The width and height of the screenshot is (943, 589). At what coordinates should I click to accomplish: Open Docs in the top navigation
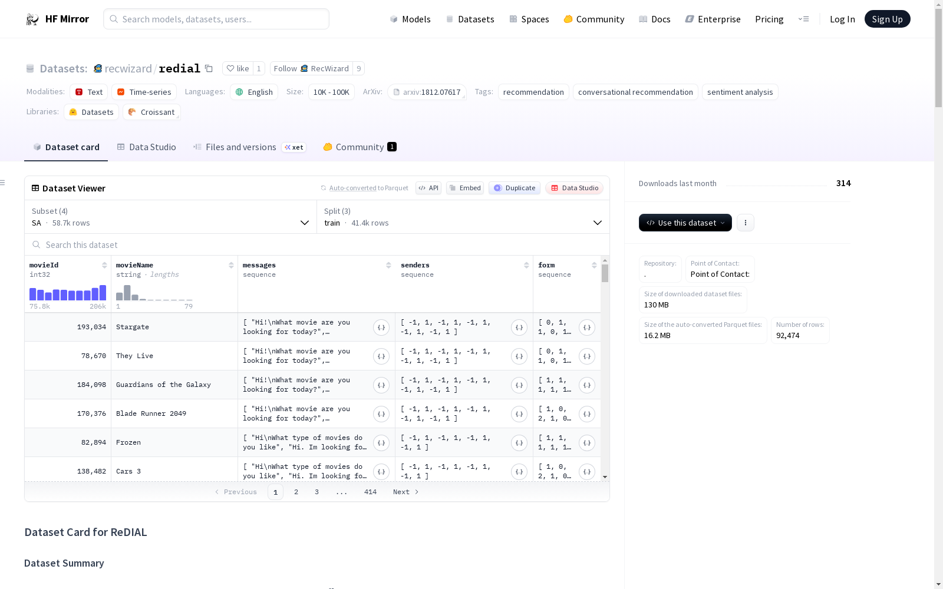coord(654,19)
